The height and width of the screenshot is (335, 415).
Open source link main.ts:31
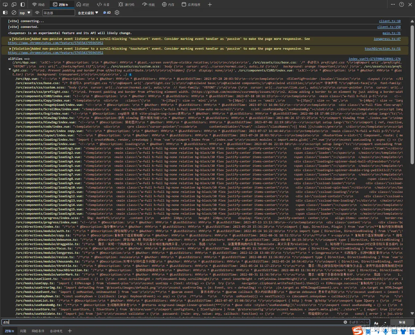point(391,33)
